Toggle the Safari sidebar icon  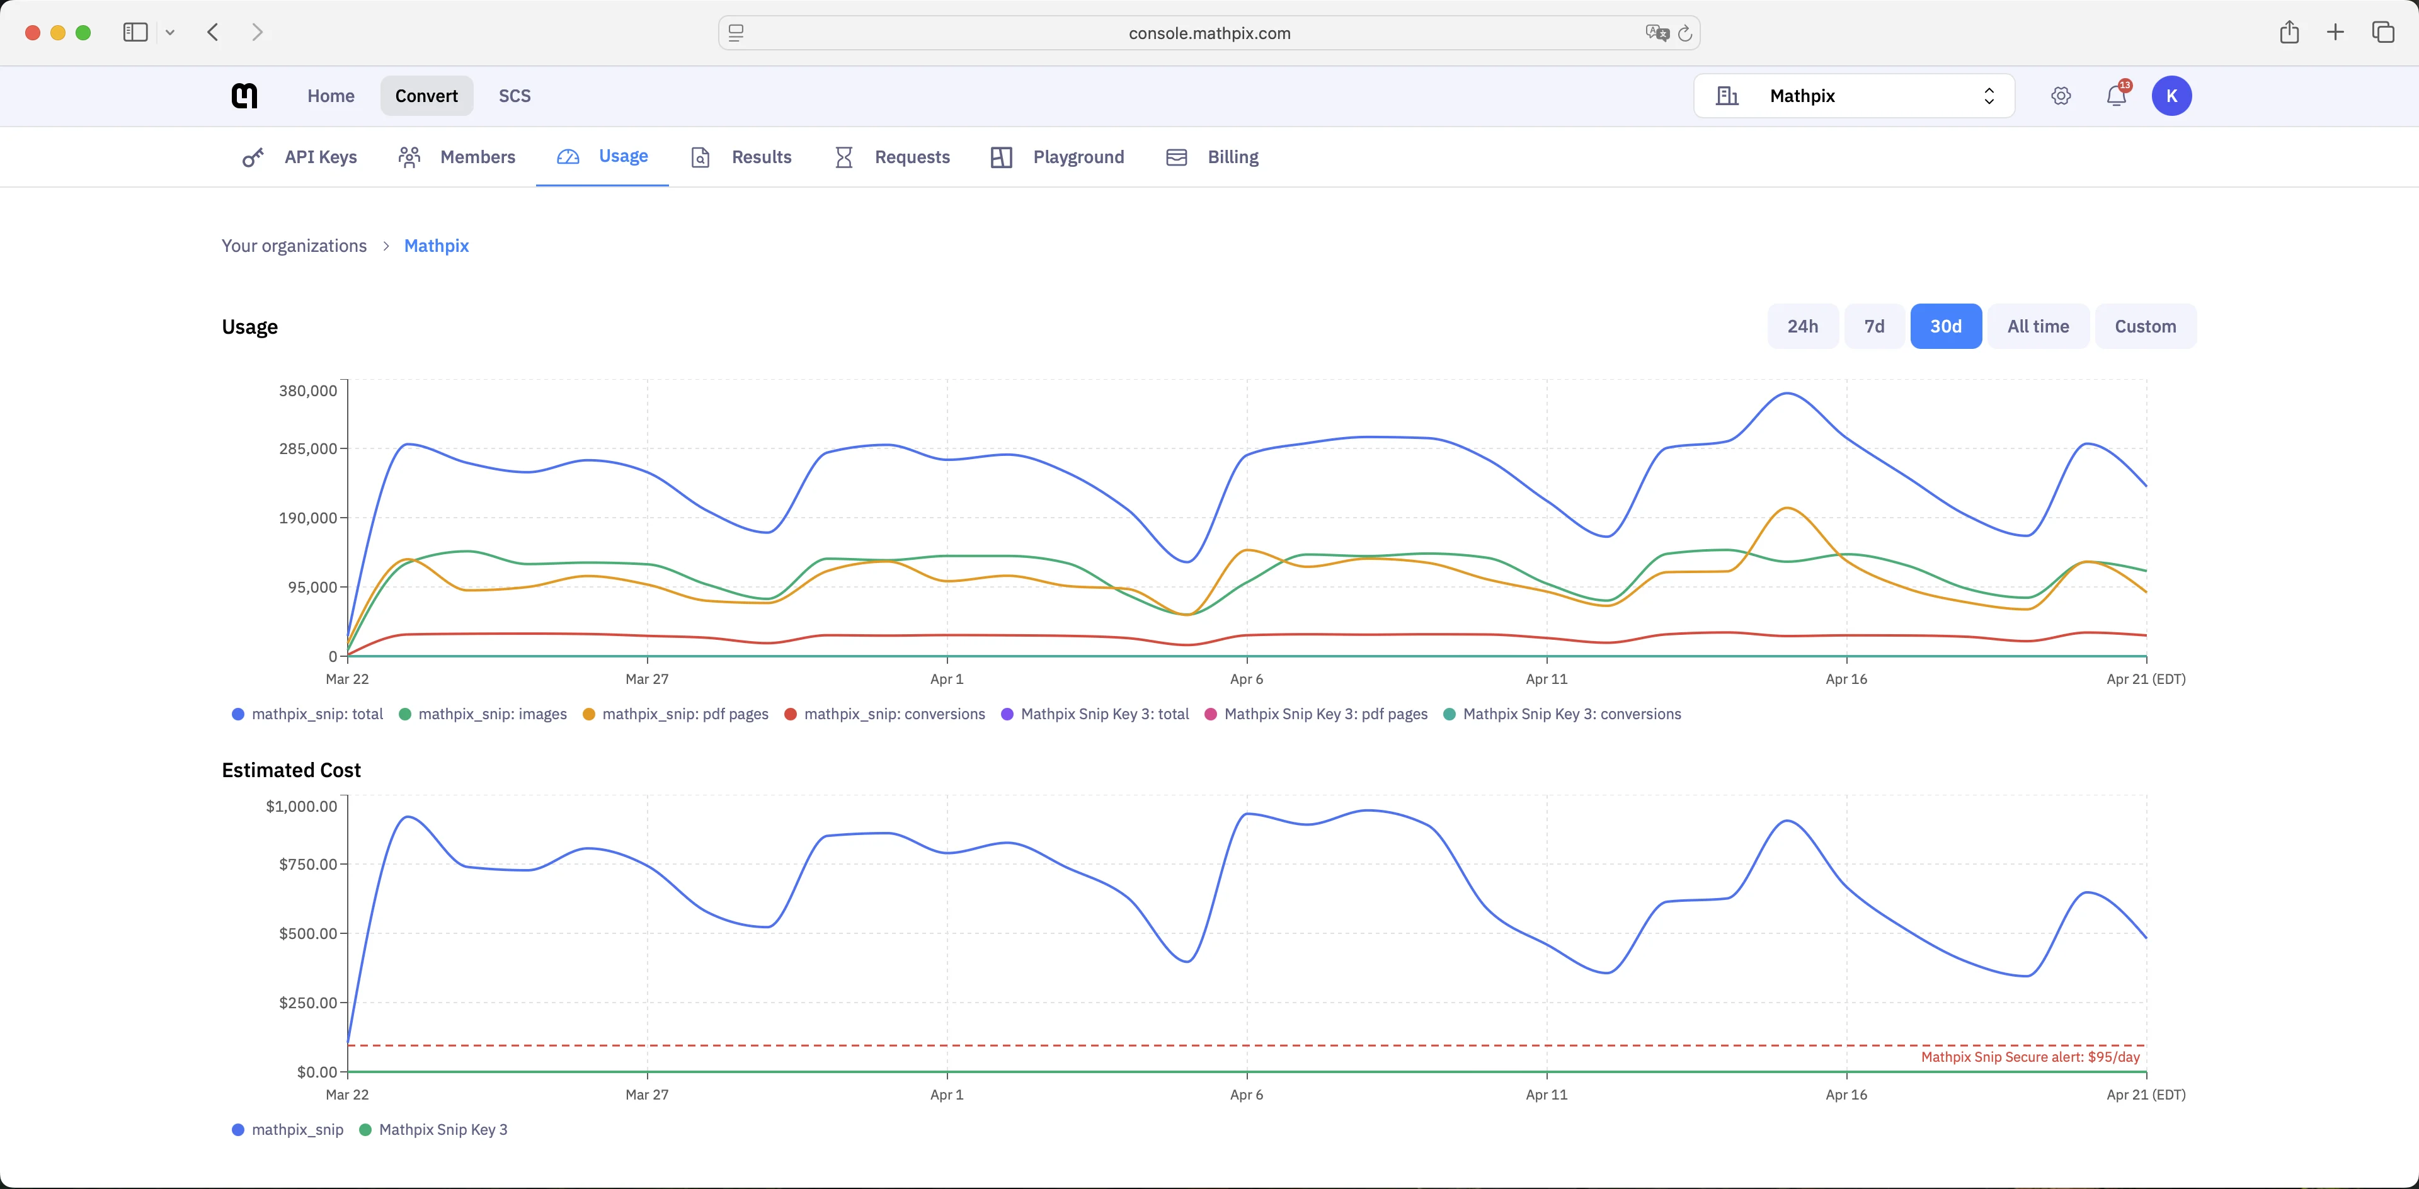135,32
